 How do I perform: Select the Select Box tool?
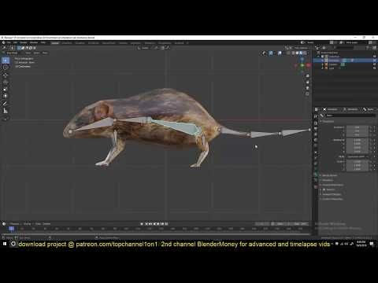click(x=6, y=60)
